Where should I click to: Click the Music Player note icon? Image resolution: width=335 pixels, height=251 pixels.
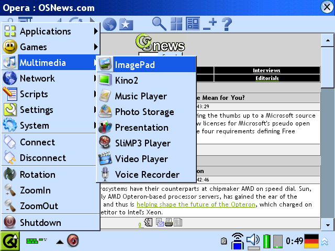pyautogui.click(x=105, y=96)
